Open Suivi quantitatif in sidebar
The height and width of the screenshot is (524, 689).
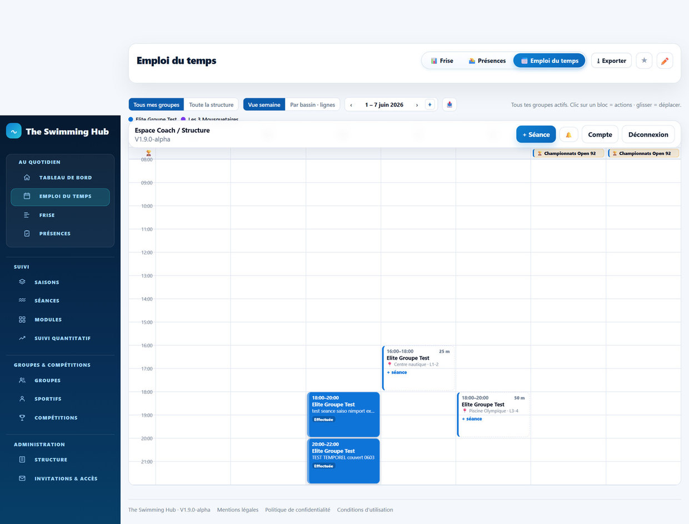point(60,338)
